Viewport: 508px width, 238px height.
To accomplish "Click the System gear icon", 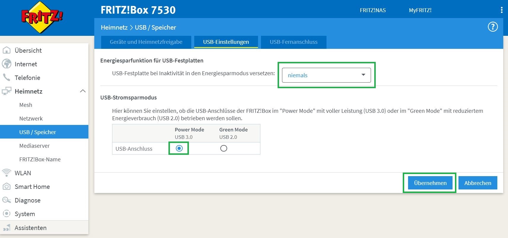I will [6, 214].
